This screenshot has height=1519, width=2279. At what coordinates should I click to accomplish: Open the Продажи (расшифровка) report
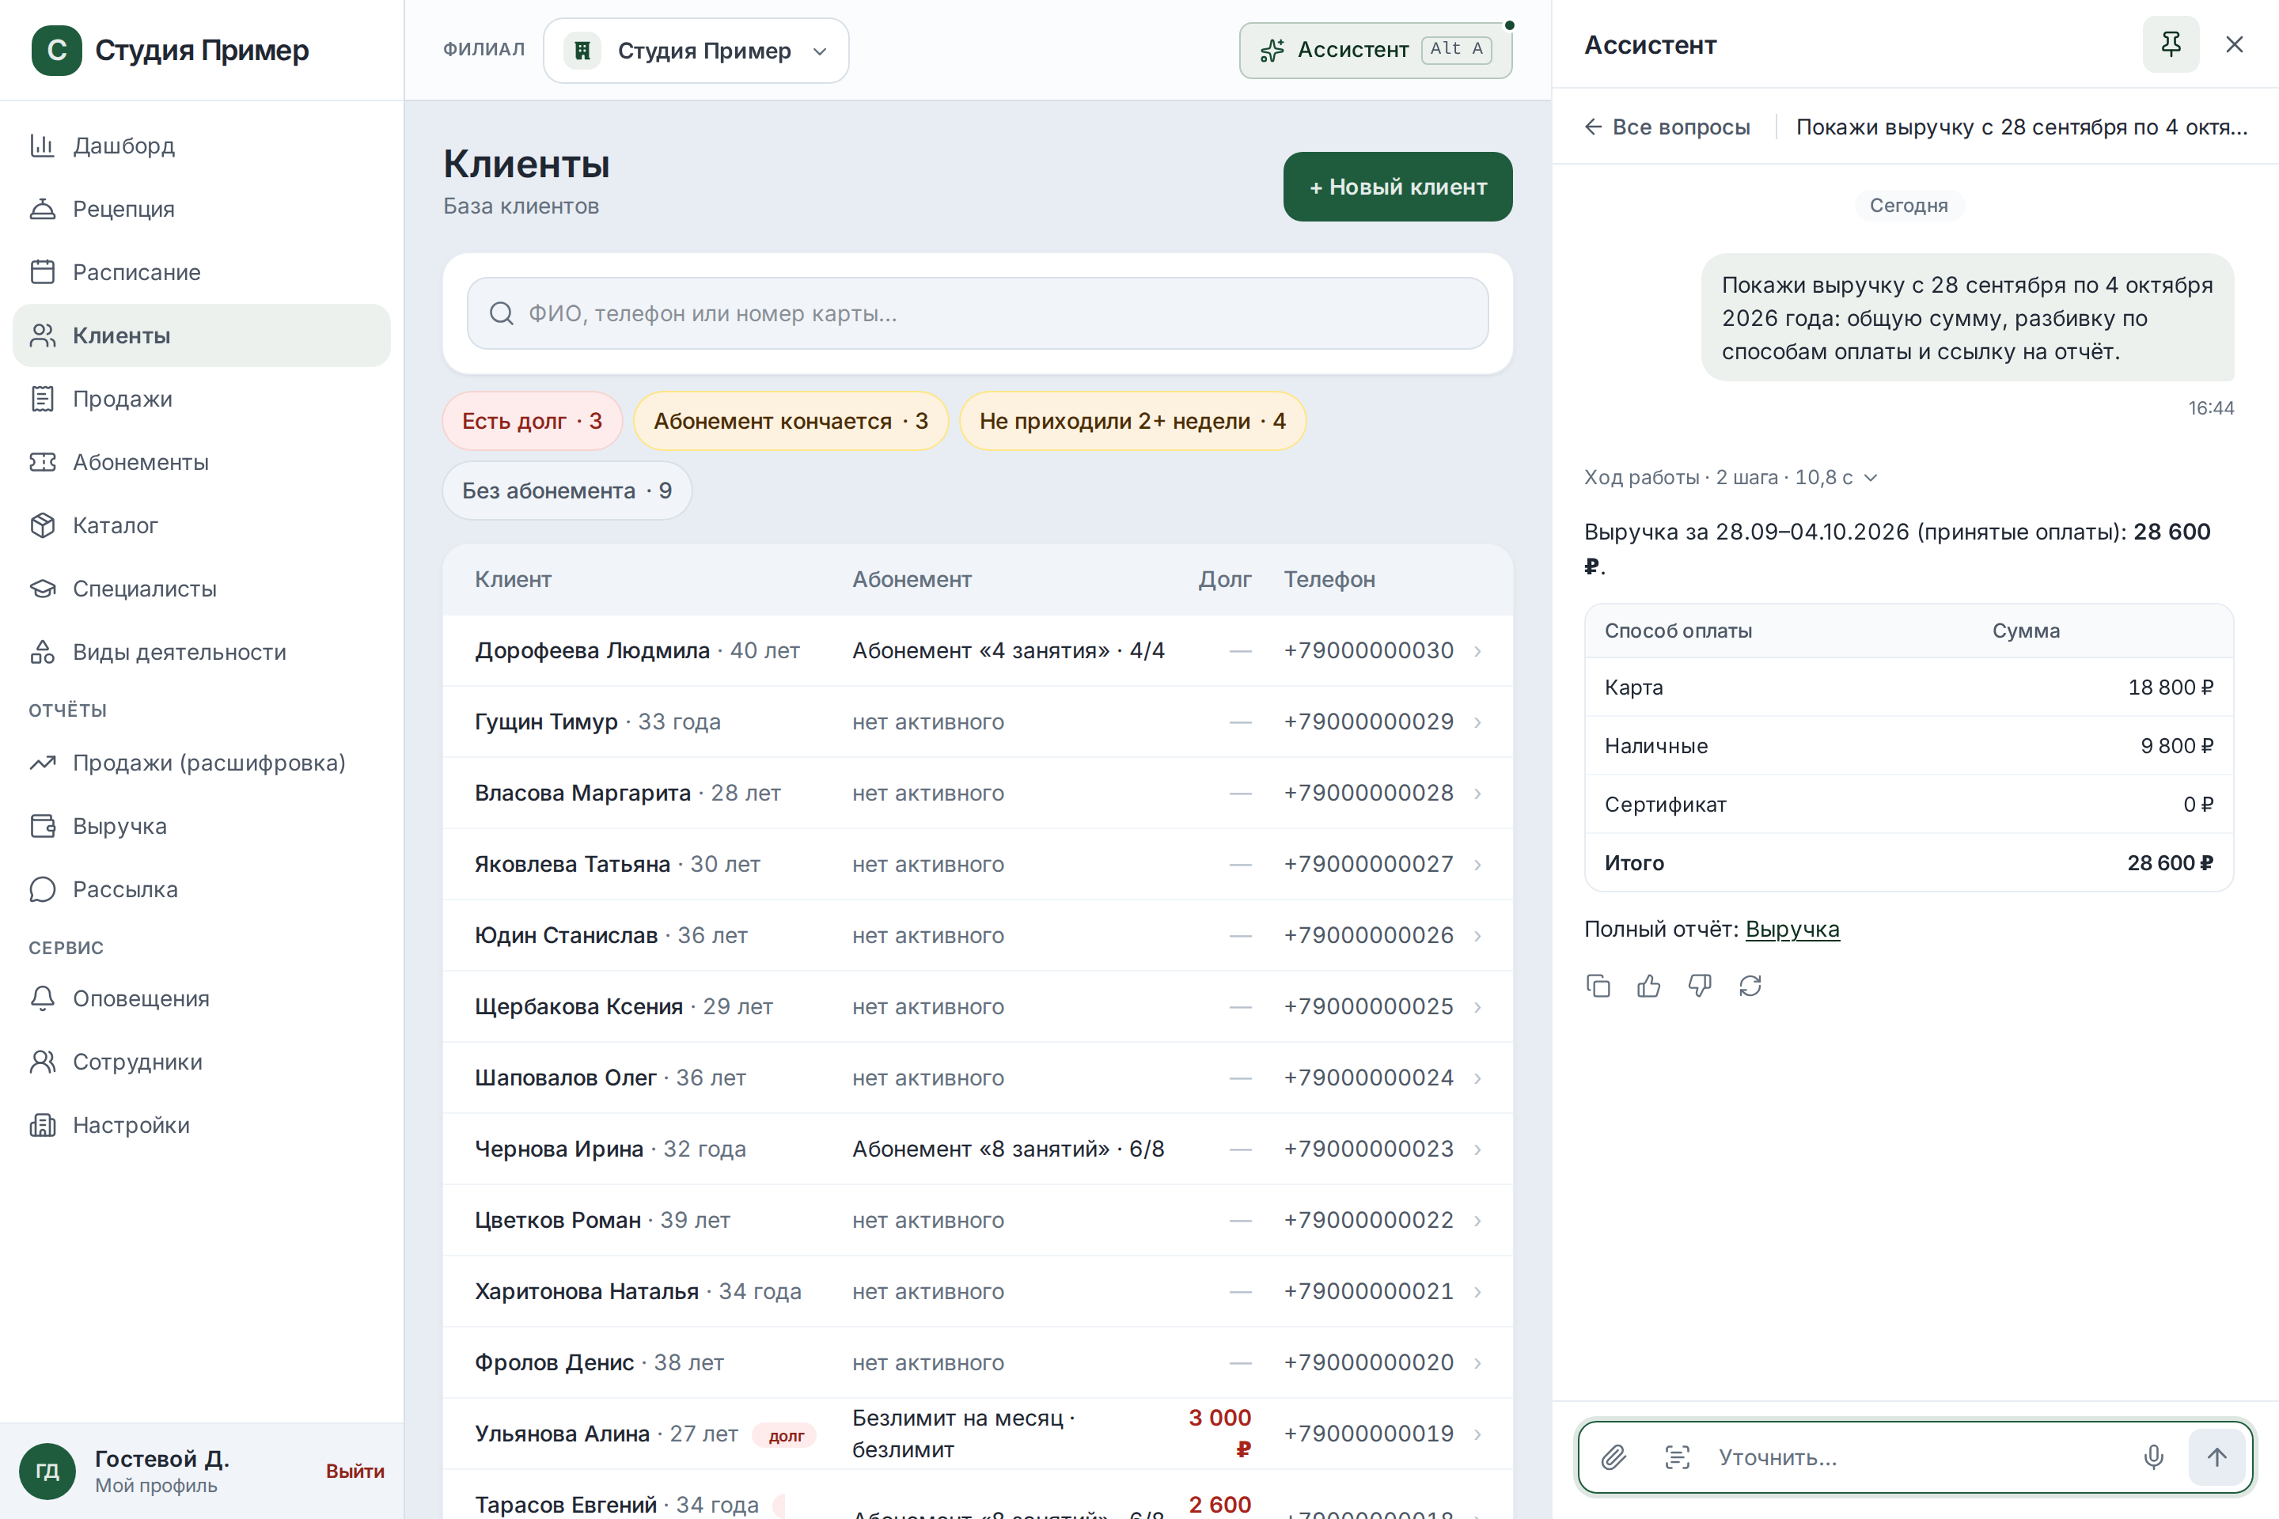tap(202, 763)
